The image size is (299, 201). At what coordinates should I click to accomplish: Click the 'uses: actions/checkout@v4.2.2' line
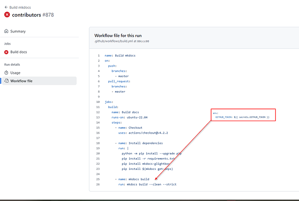143,133
